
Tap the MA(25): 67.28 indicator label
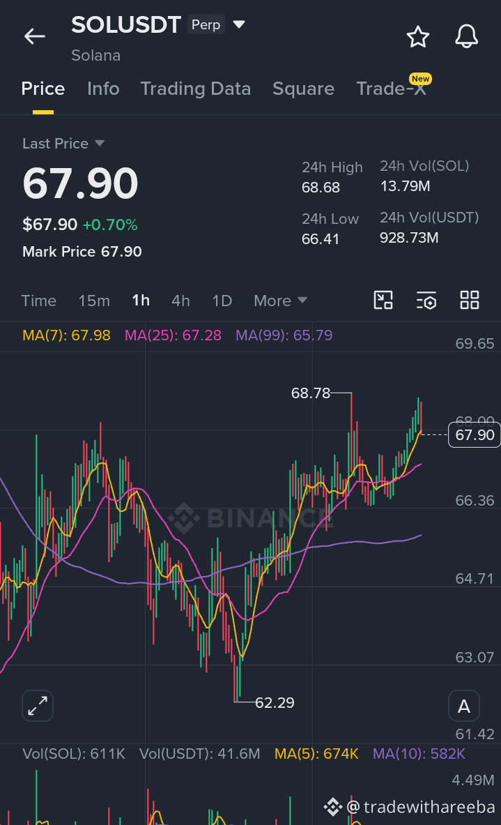click(173, 335)
